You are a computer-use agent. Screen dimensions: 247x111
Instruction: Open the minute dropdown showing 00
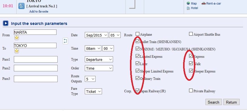pos(108,48)
